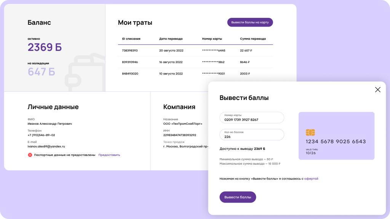This screenshot has width=390, height=219.
Task: Click the ID списания column header
Action: click(131, 39)
